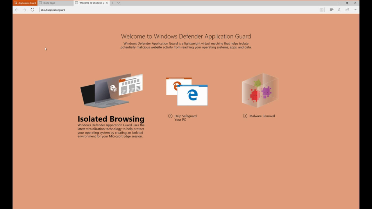Go back with the back arrow
The width and height of the screenshot is (372, 209).
point(17,10)
